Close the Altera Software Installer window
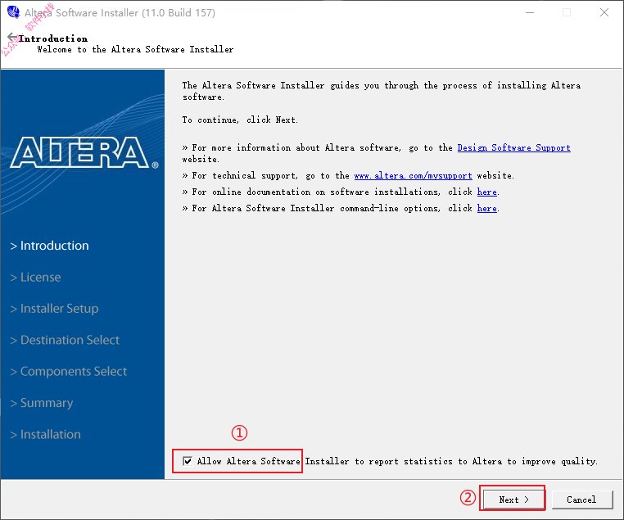Image resolution: width=624 pixels, height=520 pixels. coord(604,13)
